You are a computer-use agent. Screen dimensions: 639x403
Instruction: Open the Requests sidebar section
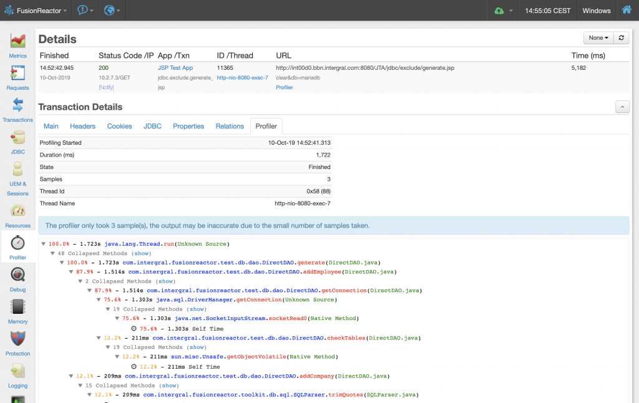coord(17,78)
